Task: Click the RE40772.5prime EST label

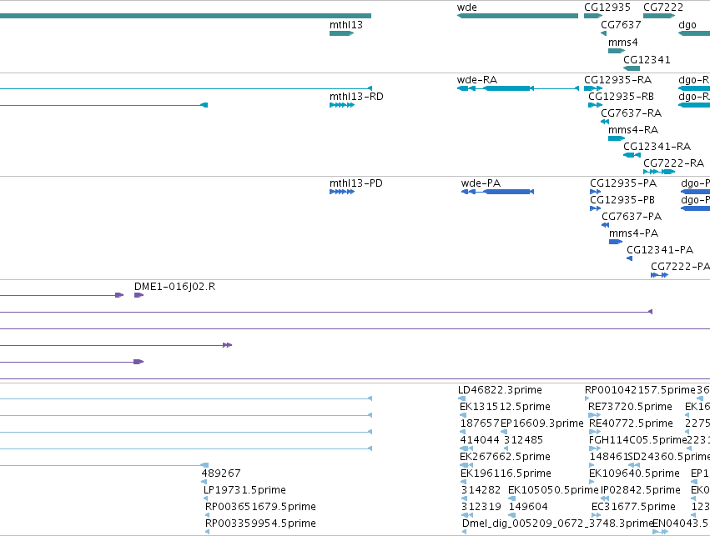Action: [632, 423]
